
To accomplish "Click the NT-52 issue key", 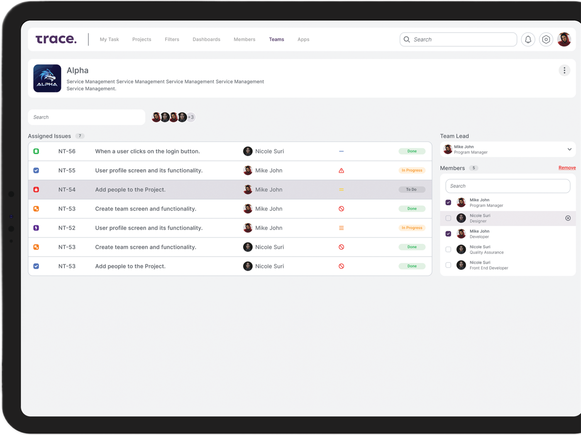I will [67, 228].
